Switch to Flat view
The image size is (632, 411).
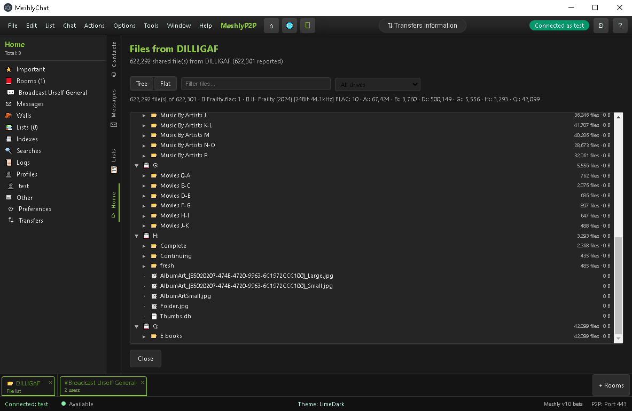165,84
